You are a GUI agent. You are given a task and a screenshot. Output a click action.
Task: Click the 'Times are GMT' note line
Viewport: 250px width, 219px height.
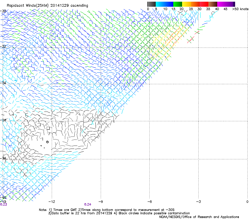click(x=107, y=210)
